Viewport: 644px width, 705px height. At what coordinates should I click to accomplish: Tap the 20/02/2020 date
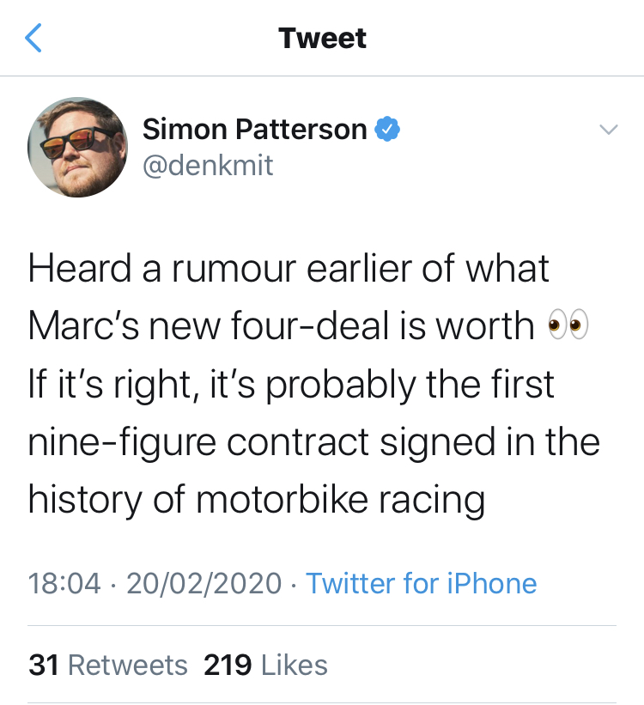[204, 583]
